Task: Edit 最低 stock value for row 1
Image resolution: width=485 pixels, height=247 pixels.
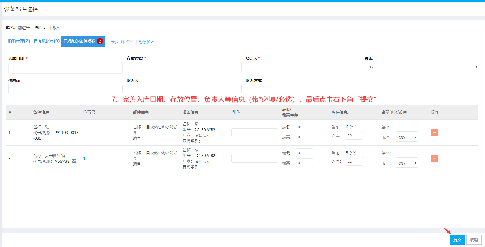Action: [304, 127]
